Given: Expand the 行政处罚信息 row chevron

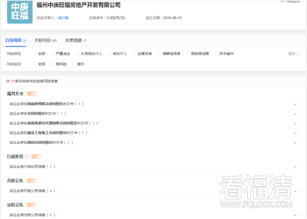Looking at the screenshot, I should point(296,167).
